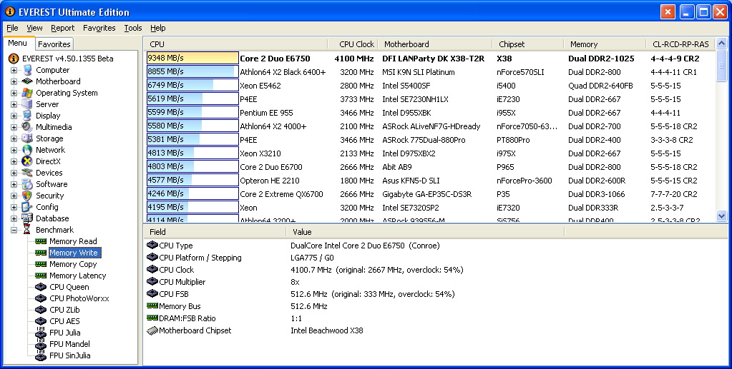Click the results list scroll down arrow
This screenshot has width=732, height=369.
point(721,216)
